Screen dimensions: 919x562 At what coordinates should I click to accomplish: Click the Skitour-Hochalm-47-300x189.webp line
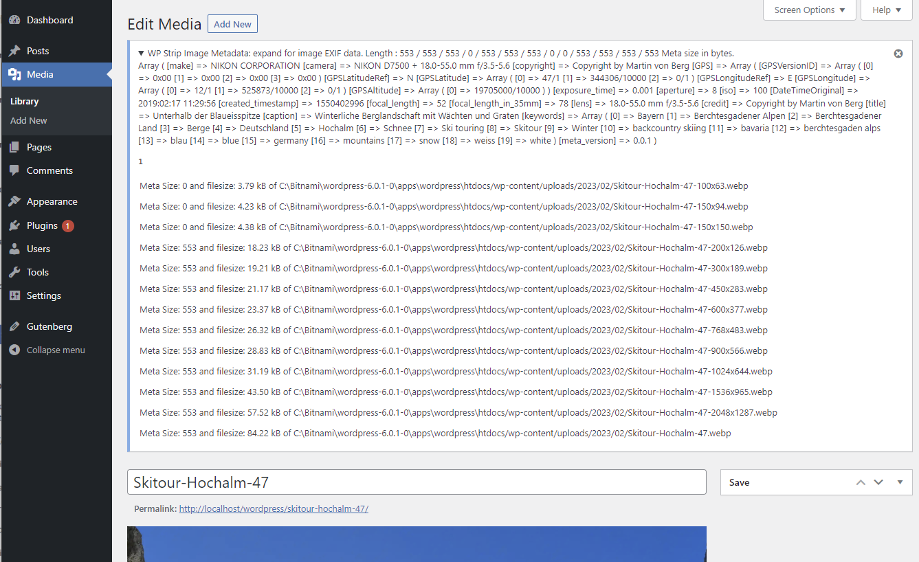click(454, 268)
